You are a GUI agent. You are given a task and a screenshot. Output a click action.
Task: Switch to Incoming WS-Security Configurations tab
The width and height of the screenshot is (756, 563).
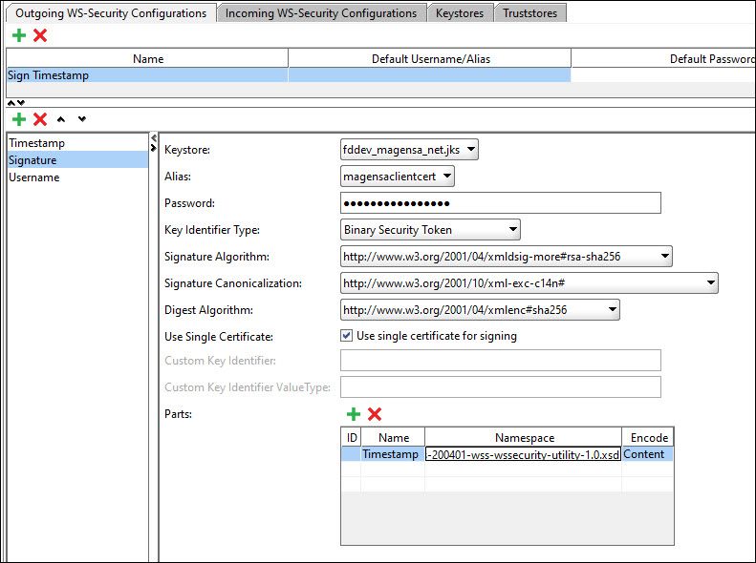tap(321, 13)
